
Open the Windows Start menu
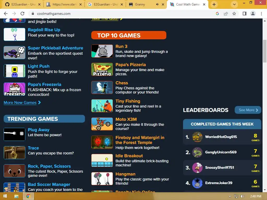(5, 196)
